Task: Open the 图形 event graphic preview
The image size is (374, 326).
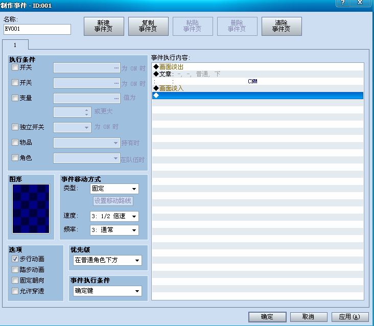Action: [31, 208]
